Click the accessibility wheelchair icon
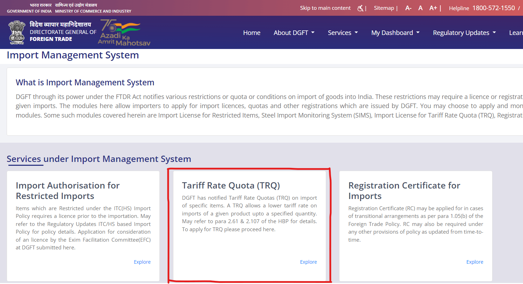This screenshot has width=523, height=284. 360,8
